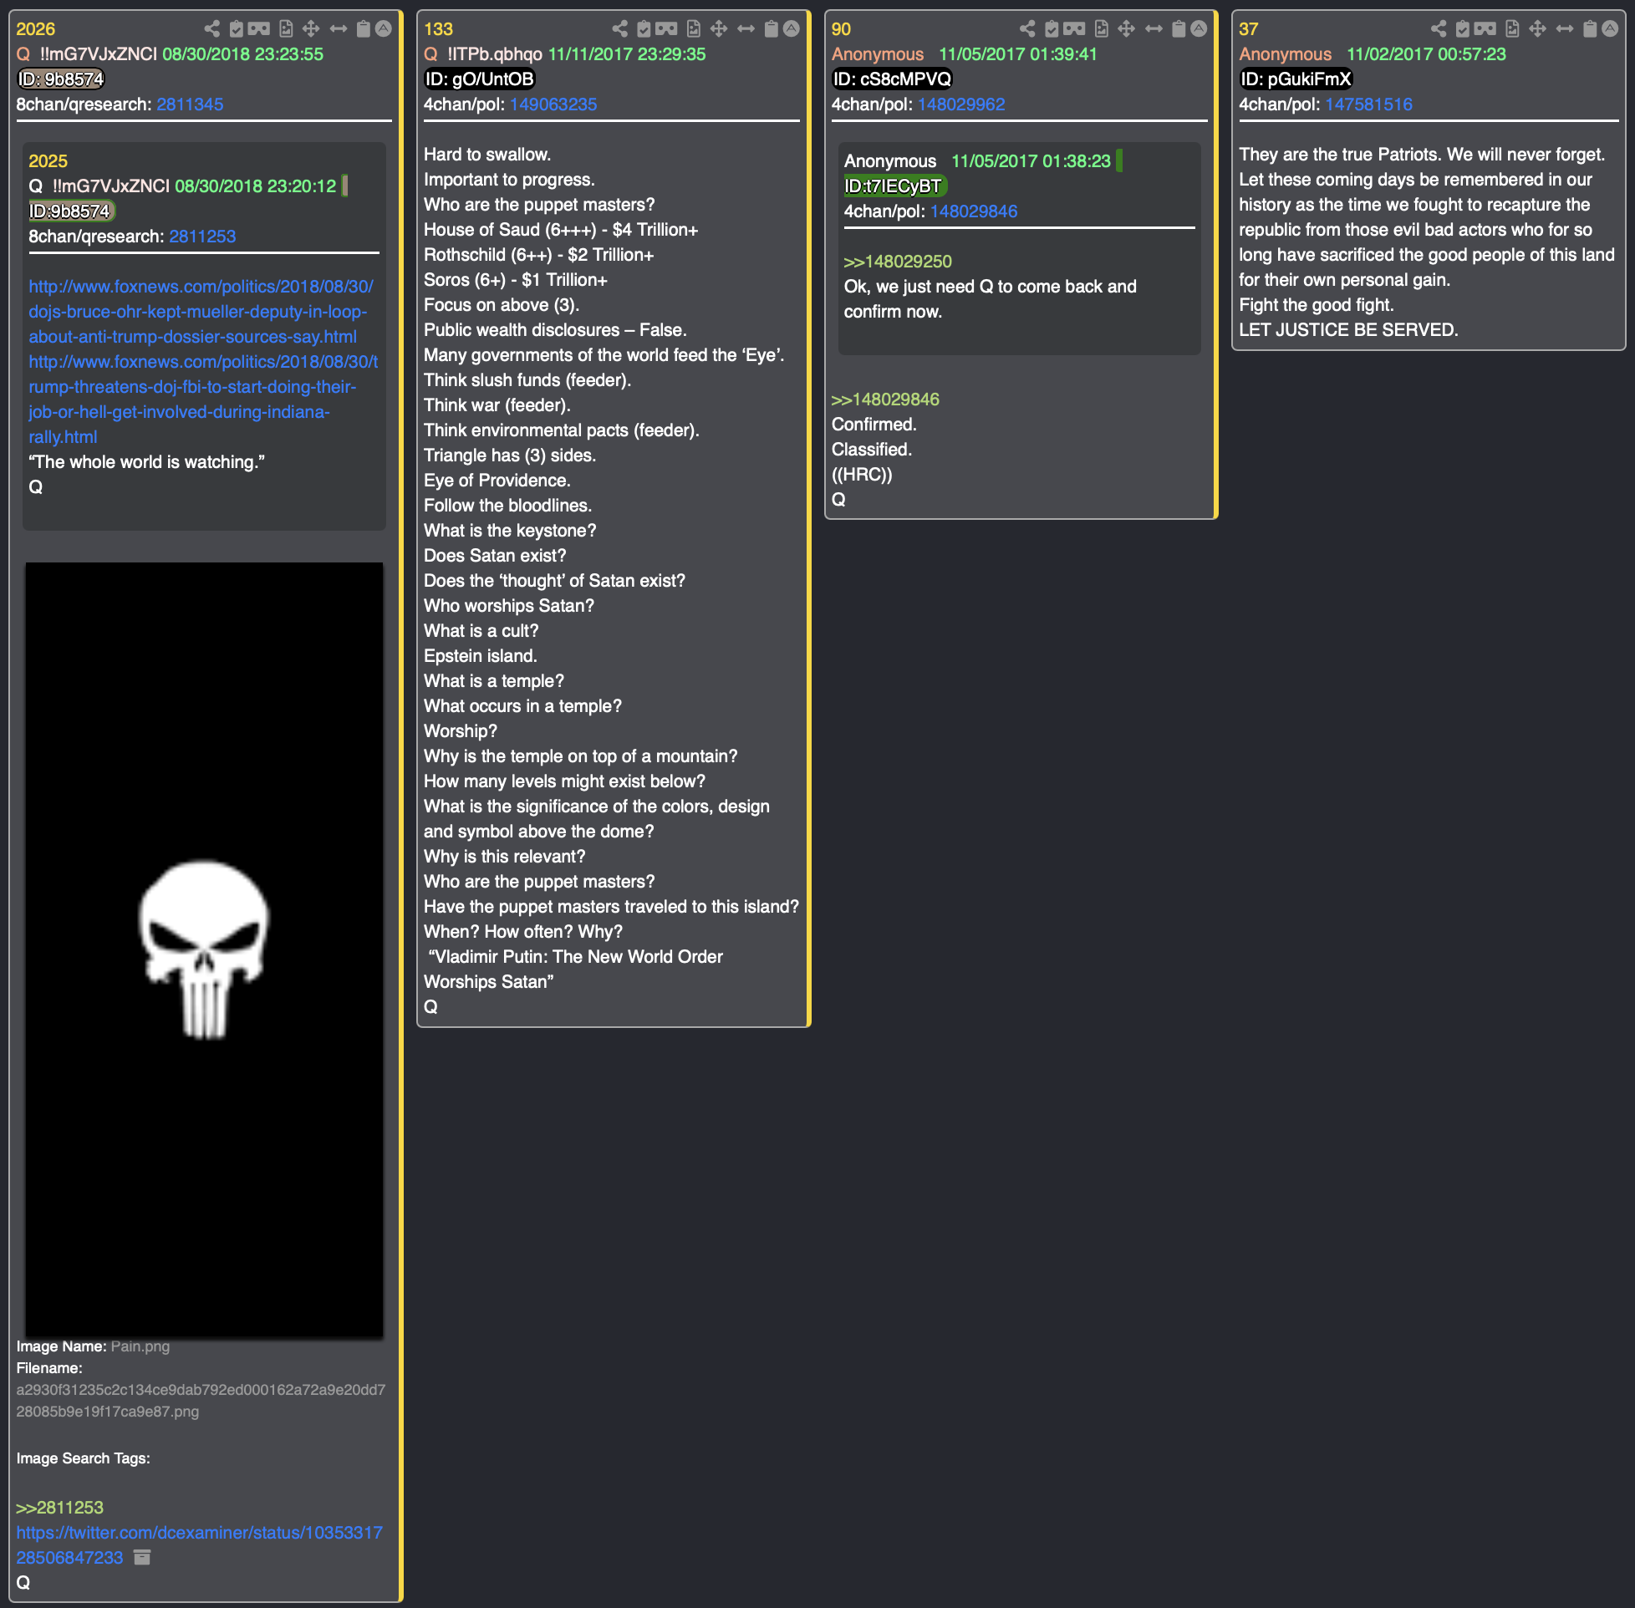The image size is (1635, 1608).
Task: Click the circled A icon on post 90
Action: coord(1199,28)
